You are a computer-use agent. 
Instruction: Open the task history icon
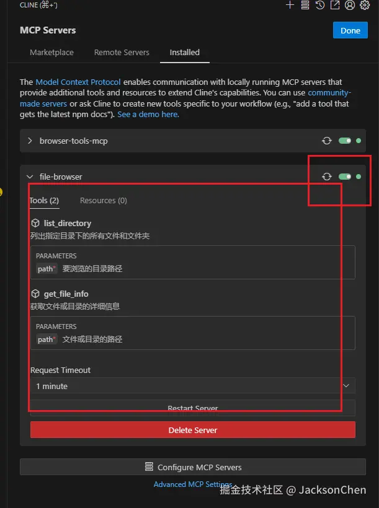pyautogui.click(x=320, y=5)
